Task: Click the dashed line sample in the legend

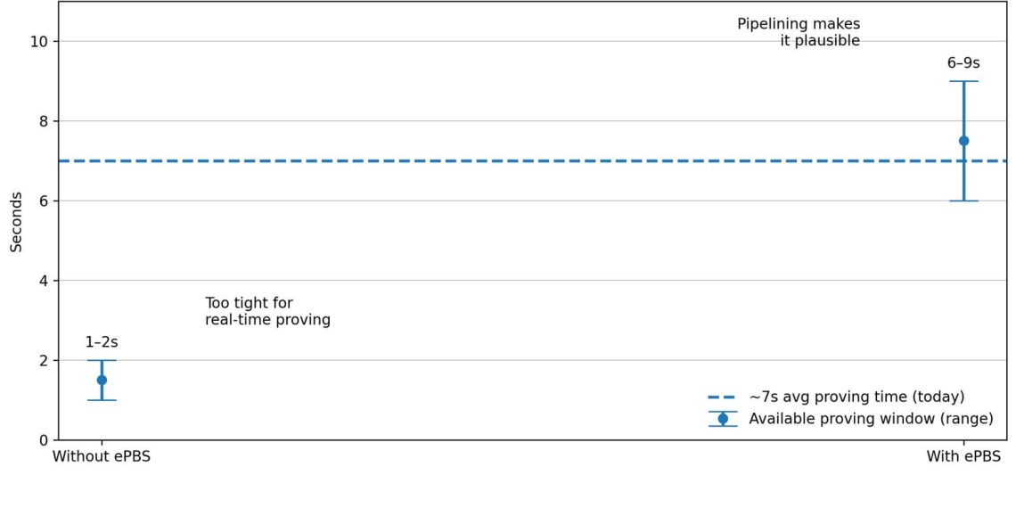Action: (x=723, y=397)
